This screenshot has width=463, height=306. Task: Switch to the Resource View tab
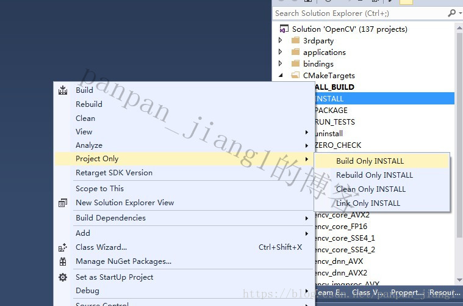(x=445, y=293)
